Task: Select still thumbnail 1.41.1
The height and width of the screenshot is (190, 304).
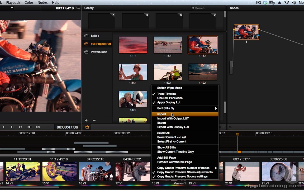Action: tap(133, 72)
